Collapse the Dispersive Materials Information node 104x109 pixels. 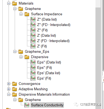coord(9,95)
